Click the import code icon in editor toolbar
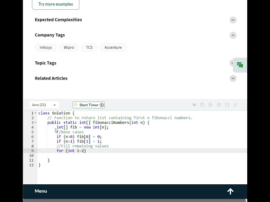The image size is (270, 202). (x=211, y=105)
